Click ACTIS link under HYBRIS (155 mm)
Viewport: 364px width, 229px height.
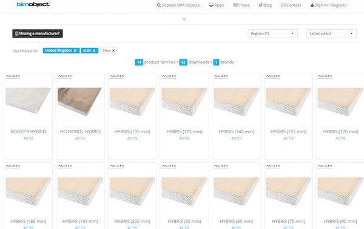coord(288,138)
